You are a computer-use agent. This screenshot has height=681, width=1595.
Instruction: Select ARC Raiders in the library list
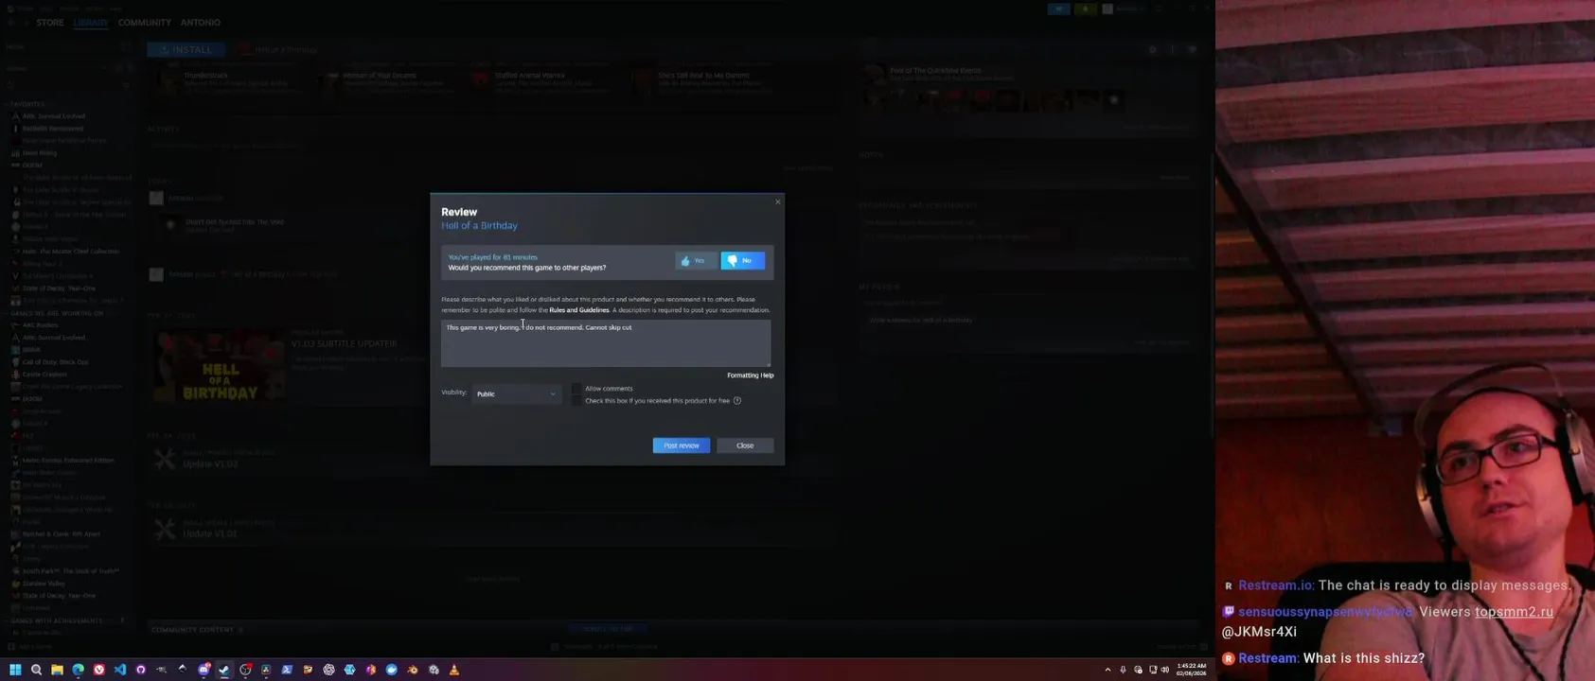40,325
